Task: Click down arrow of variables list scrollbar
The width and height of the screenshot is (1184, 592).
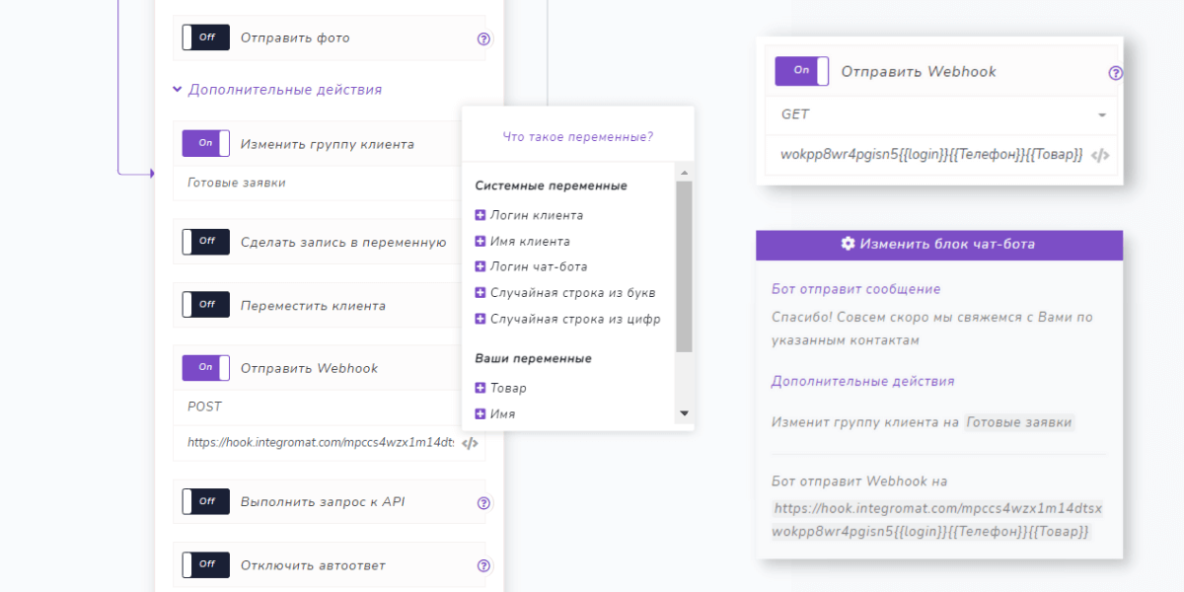Action: pos(684,413)
